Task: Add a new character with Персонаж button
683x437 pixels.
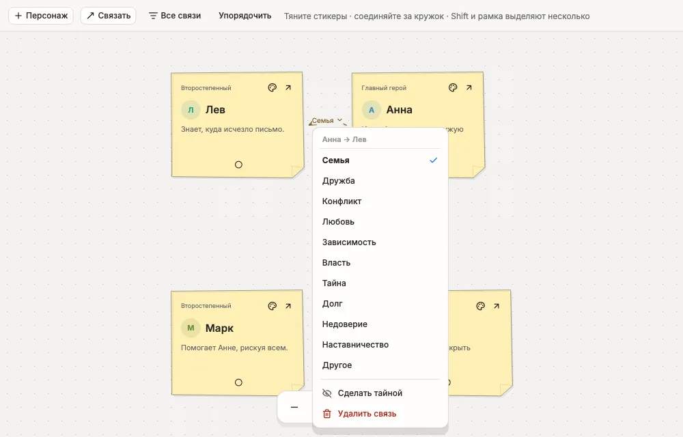Action: click(x=41, y=16)
